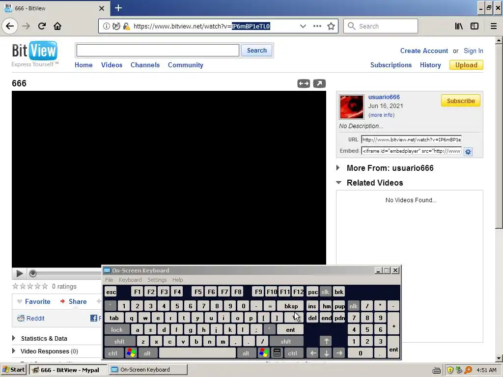
Task: Toggle right shft key on keyboard
Action: coord(285,342)
